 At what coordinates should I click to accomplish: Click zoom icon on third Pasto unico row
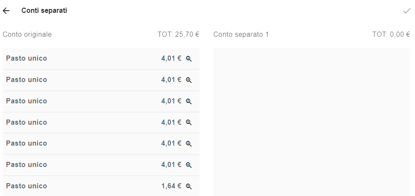pos(188,102)
